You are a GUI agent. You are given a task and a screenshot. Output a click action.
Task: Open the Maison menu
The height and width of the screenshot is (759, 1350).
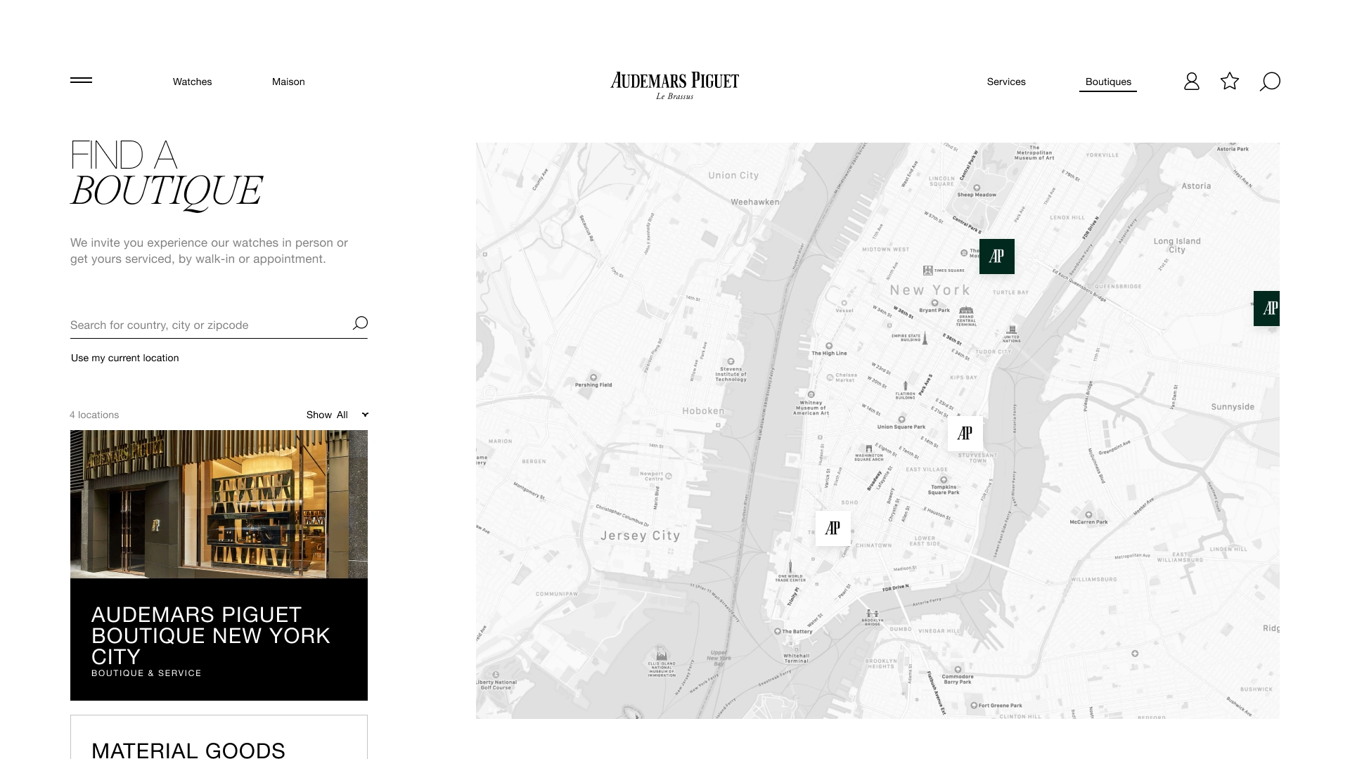[288, 82]
